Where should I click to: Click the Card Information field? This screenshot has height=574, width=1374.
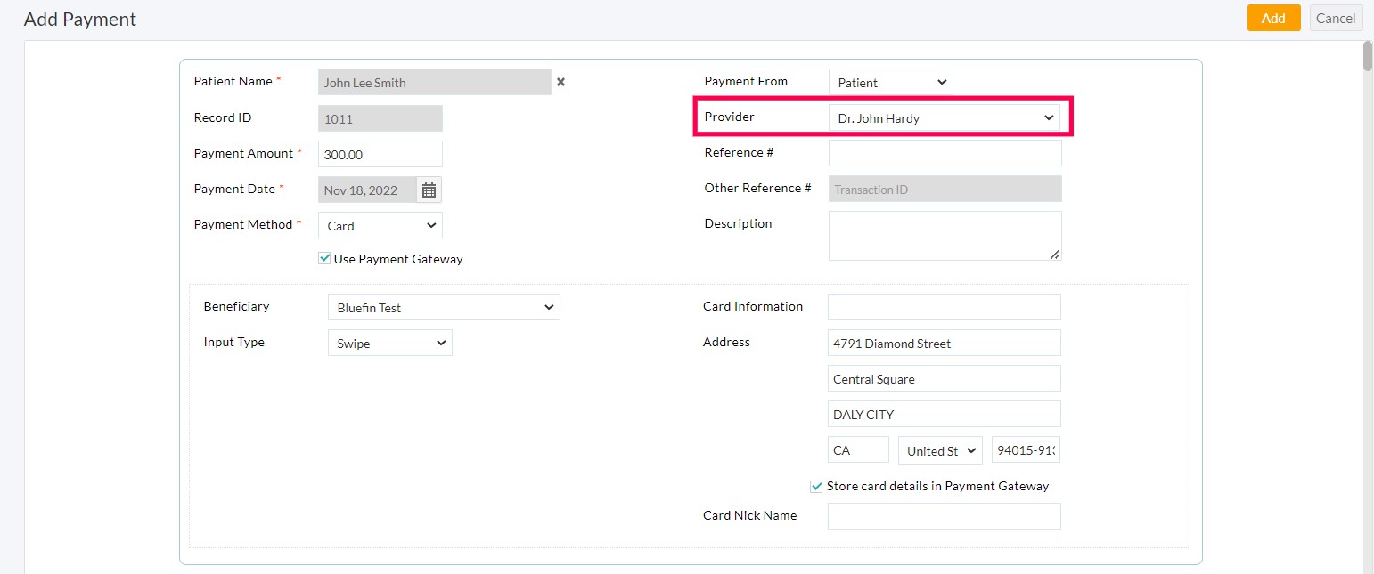click(944, 307)
